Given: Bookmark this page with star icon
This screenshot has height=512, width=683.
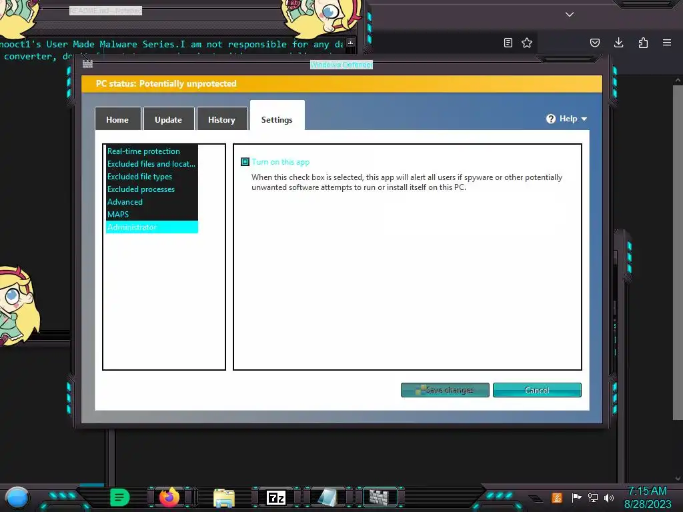Looking at the screenshot, I should pyautogui.click(x=527, y=43).
